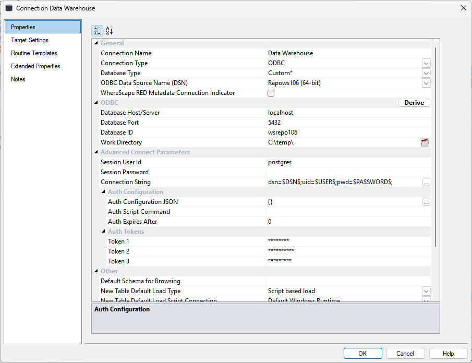Collapse the Auth Tokens group
472x363 pixels.
[103, 232]
